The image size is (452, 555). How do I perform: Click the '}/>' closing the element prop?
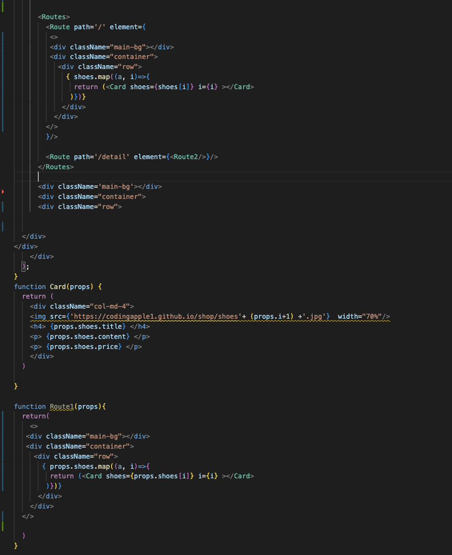[52, 137]
